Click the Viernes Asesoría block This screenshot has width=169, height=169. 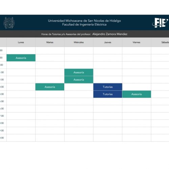click(x=137, y=94)
